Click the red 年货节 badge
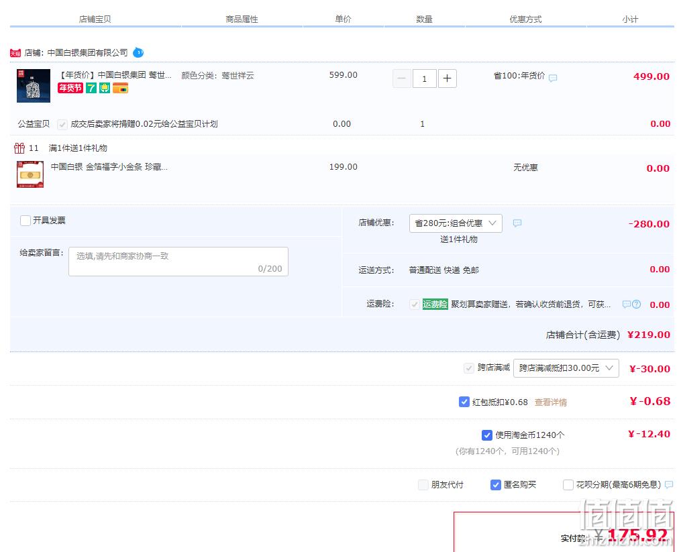 [x=70, y=88]
